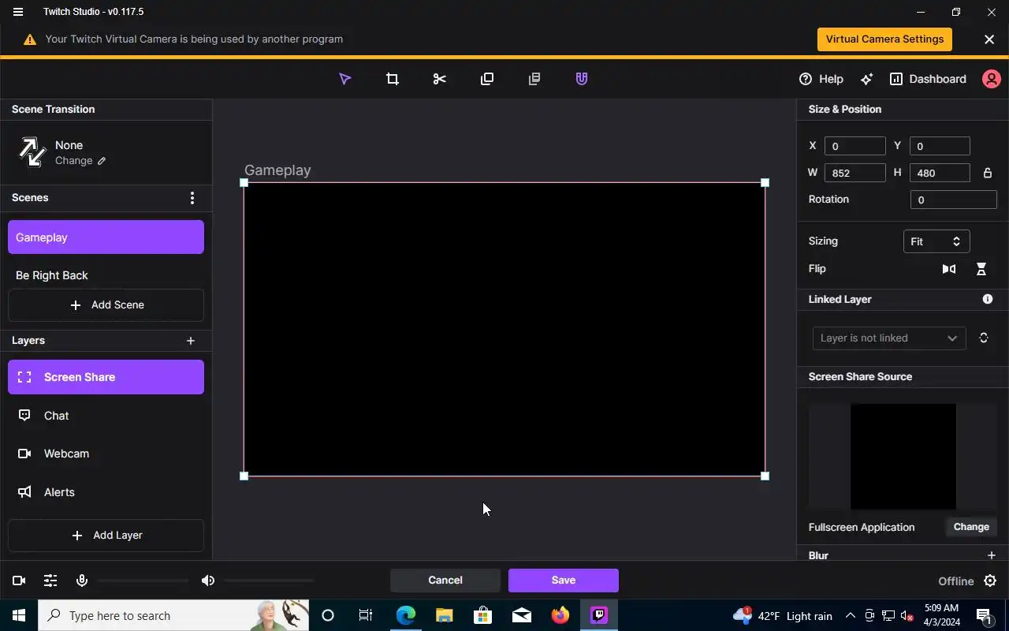The image size is (1009, 631).
Task: Mute the microphone
Action: [x=81, y=581]
